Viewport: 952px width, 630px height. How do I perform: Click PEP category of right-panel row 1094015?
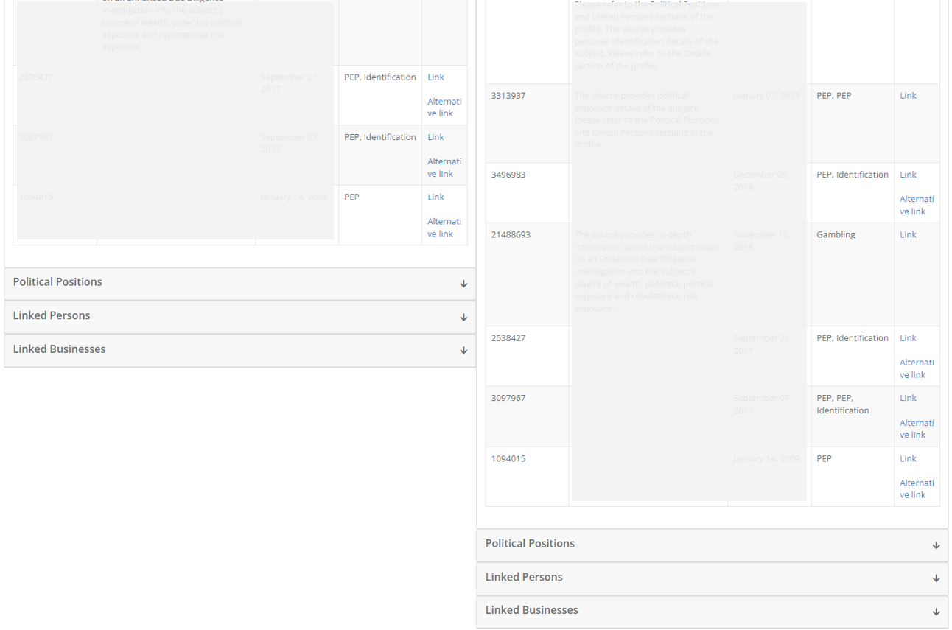point(853,476)
